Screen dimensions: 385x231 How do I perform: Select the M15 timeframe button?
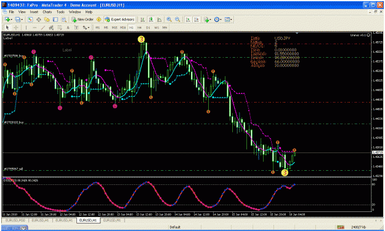click(115, 28)
